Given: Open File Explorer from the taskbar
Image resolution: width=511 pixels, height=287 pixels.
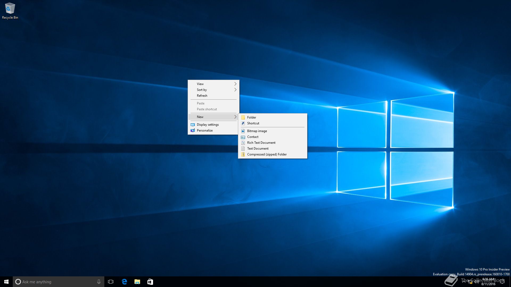Looking at the screenshot, I should [x=137, y=282].
